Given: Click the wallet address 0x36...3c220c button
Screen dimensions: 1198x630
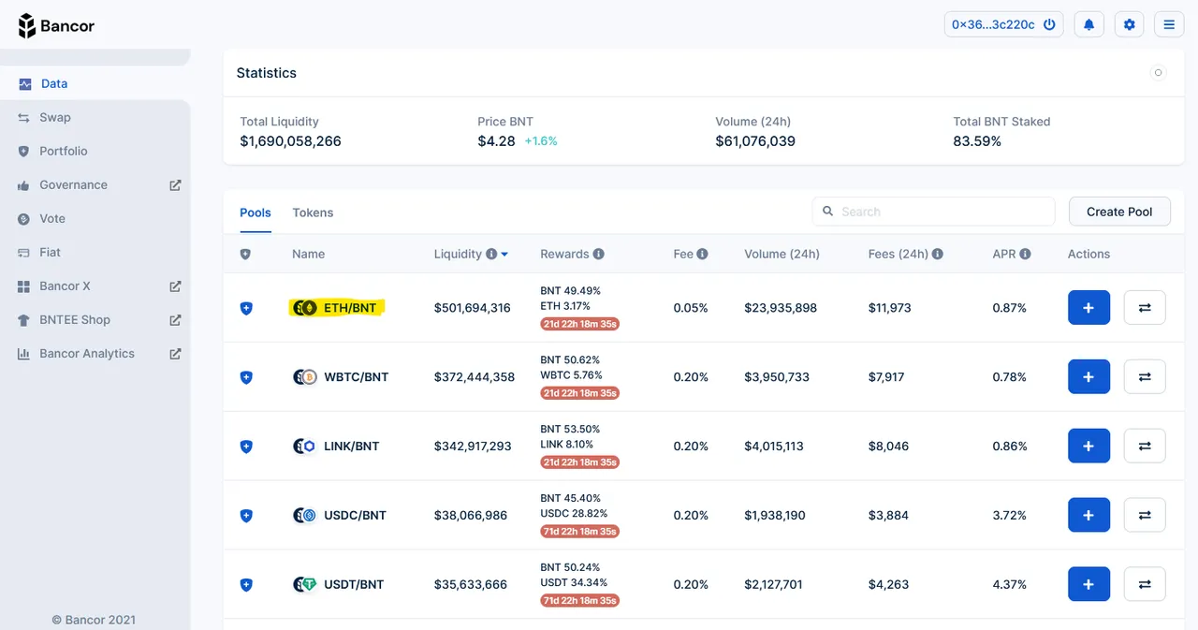Looking at the screenshot, I should (x=1003, y=25).
